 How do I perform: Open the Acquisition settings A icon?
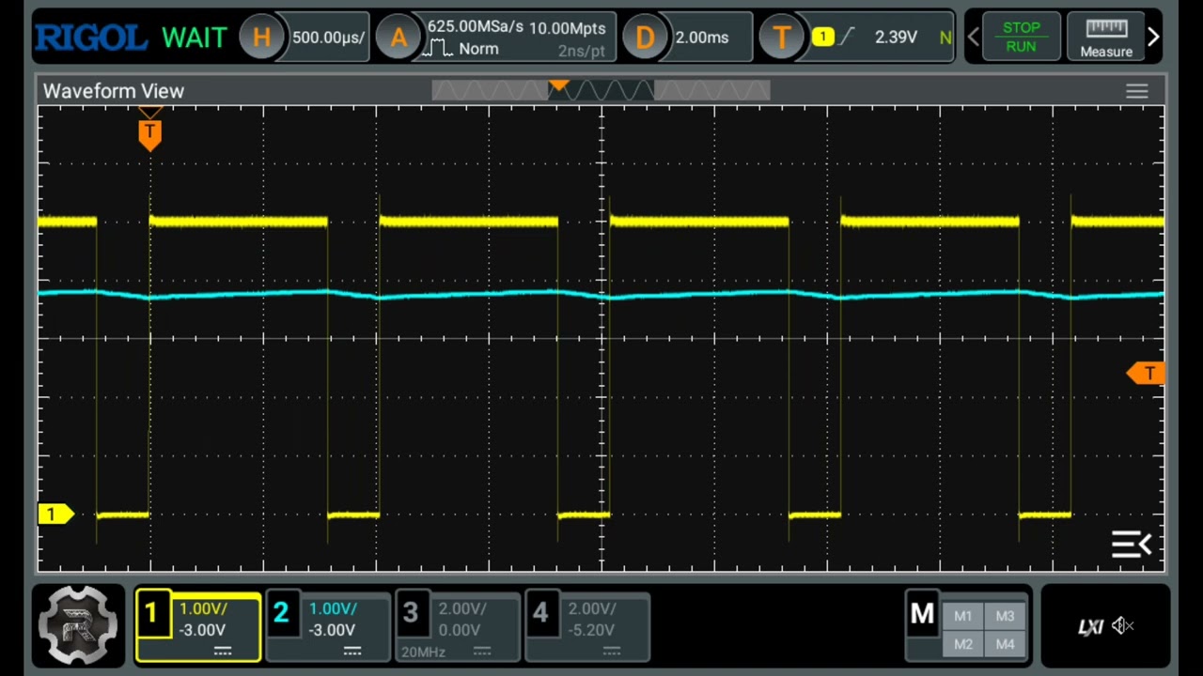[398, 38]
